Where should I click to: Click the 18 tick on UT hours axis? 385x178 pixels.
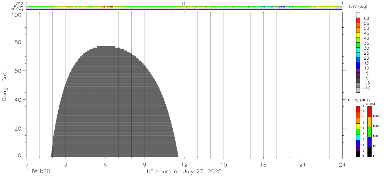tap(263, 165)
